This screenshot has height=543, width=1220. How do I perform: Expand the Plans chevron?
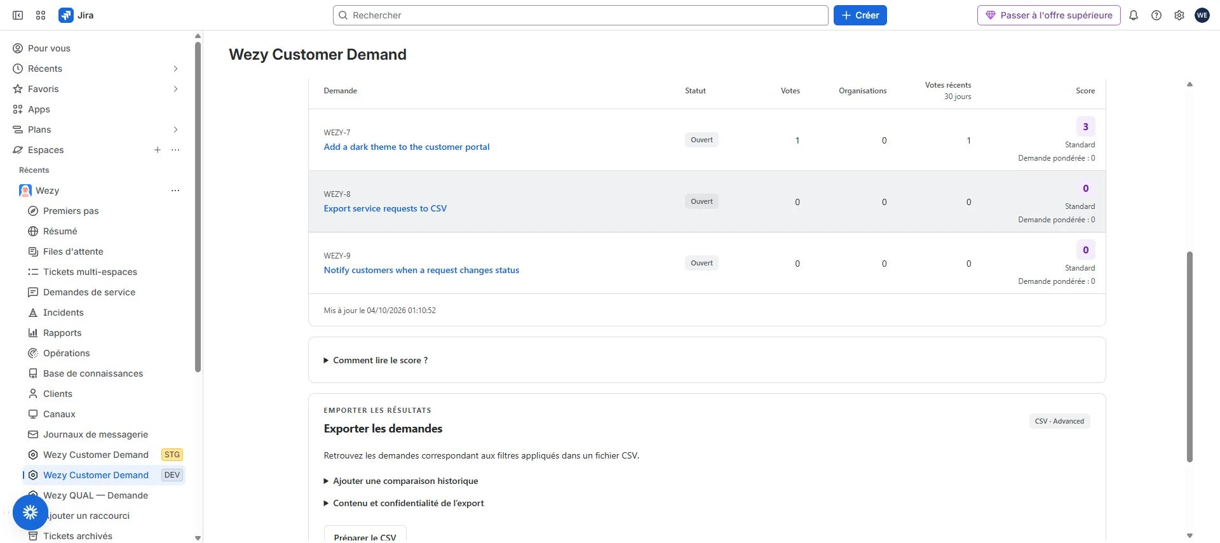[x=175, y=130]
